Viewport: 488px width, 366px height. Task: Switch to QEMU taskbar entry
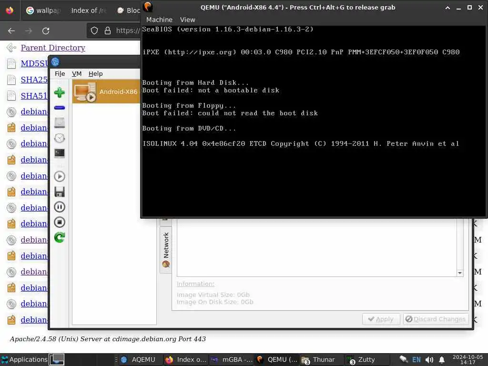pos(277,359)
